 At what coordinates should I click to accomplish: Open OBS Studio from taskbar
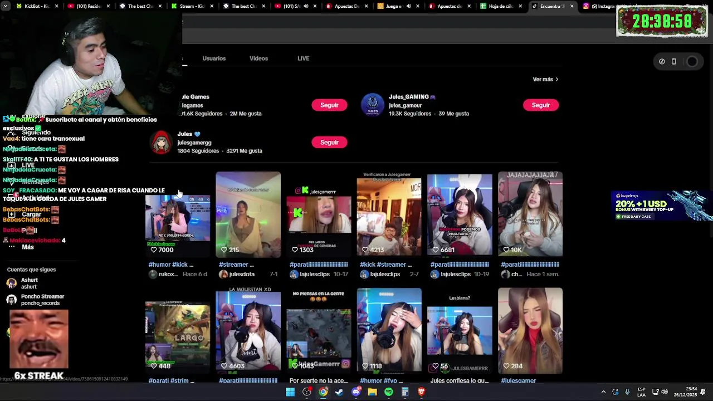click(306, 392)
